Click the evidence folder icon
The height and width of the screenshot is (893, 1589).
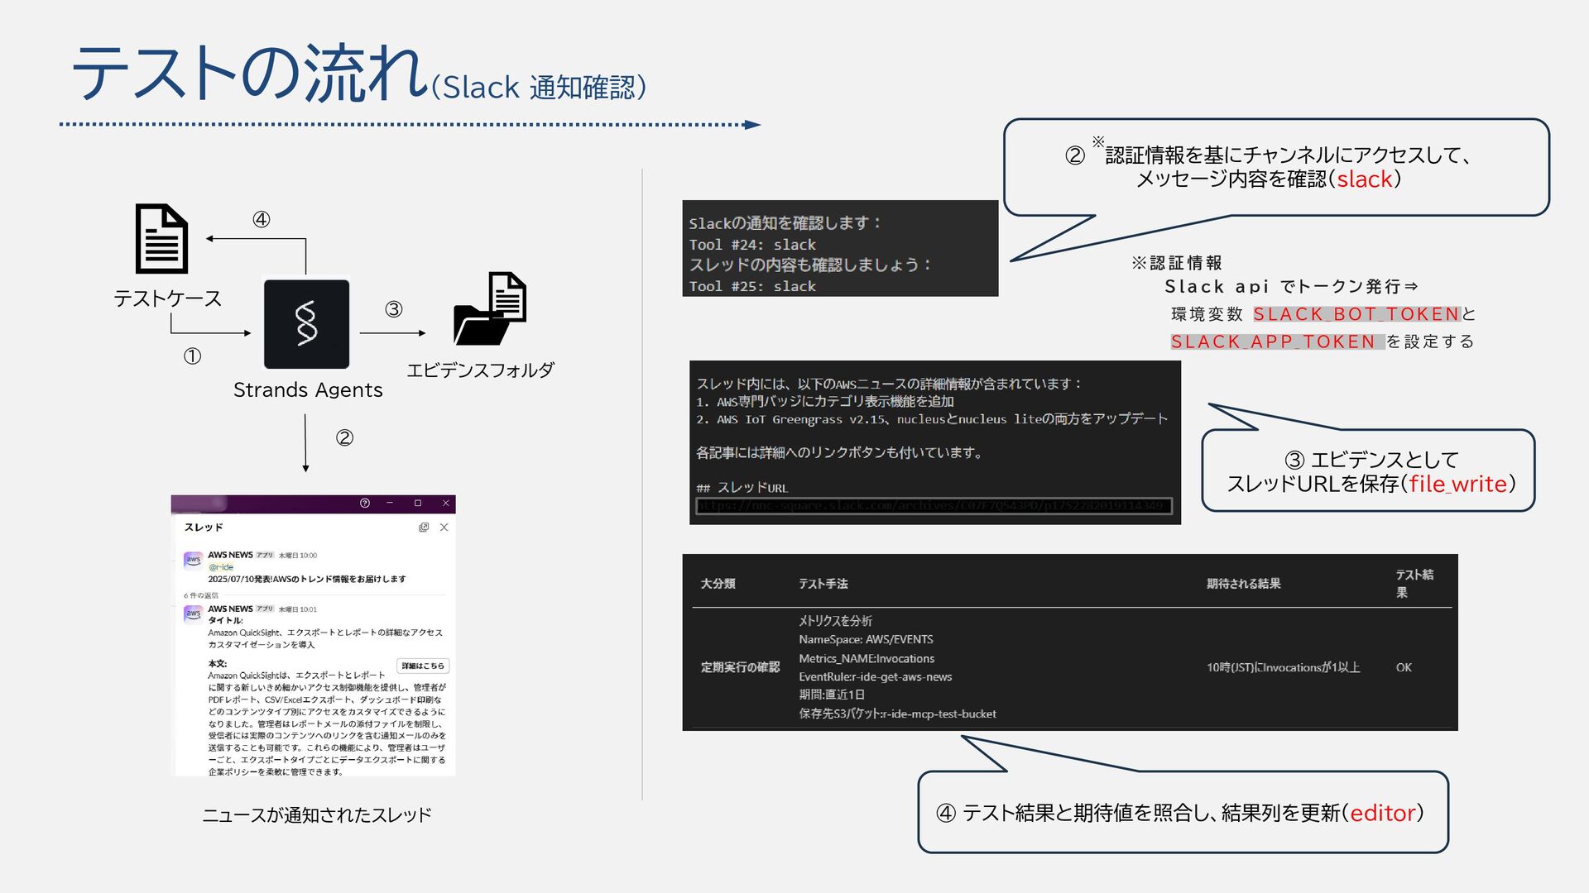(x=490, y=308)
